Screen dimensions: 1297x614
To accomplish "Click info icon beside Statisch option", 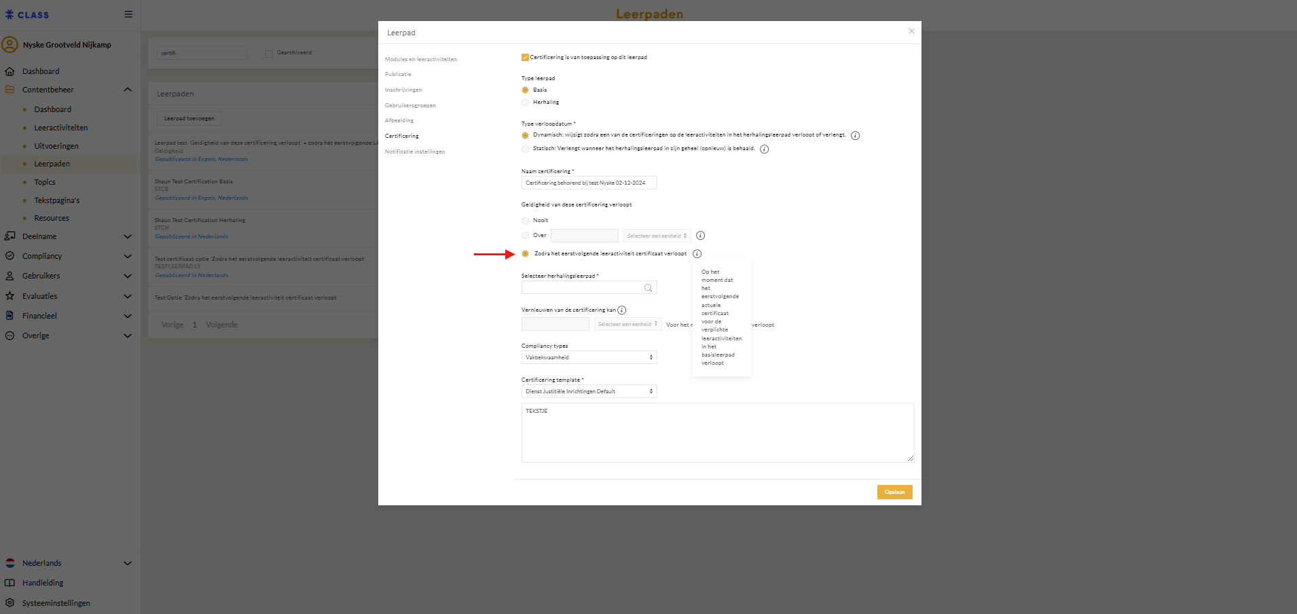I will tap(764, 149).
